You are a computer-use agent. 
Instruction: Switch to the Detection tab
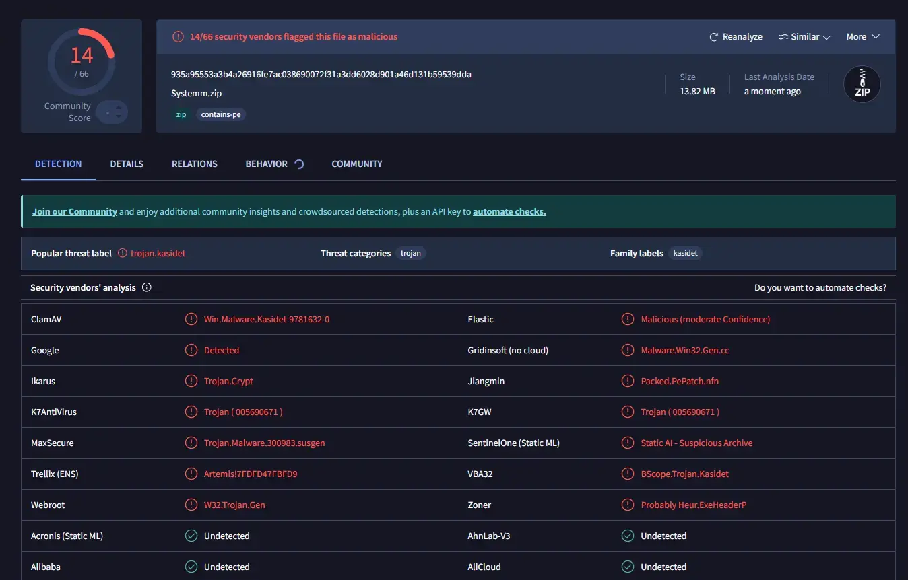point(59,164)
